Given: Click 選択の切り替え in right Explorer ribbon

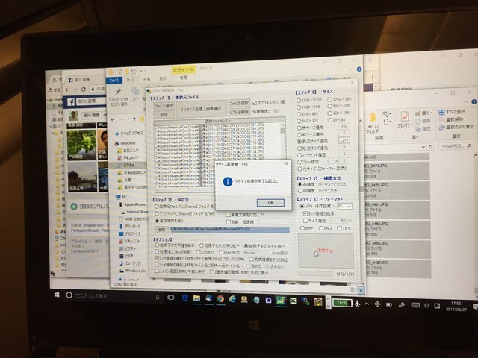Looking at the screenshot, I should point(456,127).
